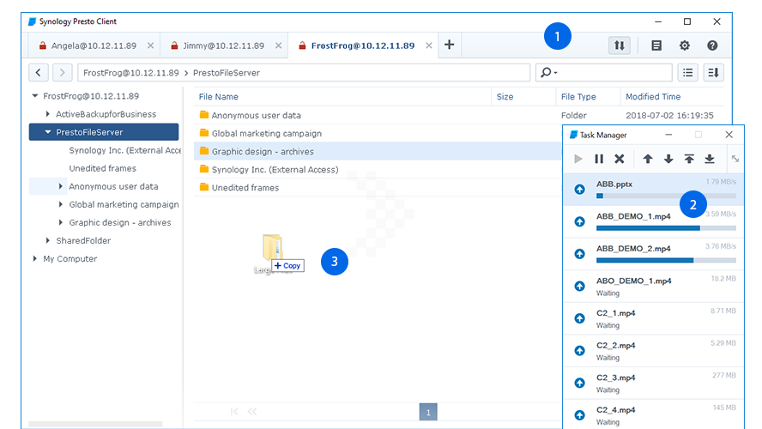Go to first page pagination button
Image resolution: width=762 pixels, height=429 pixels.
click(235, 412)
